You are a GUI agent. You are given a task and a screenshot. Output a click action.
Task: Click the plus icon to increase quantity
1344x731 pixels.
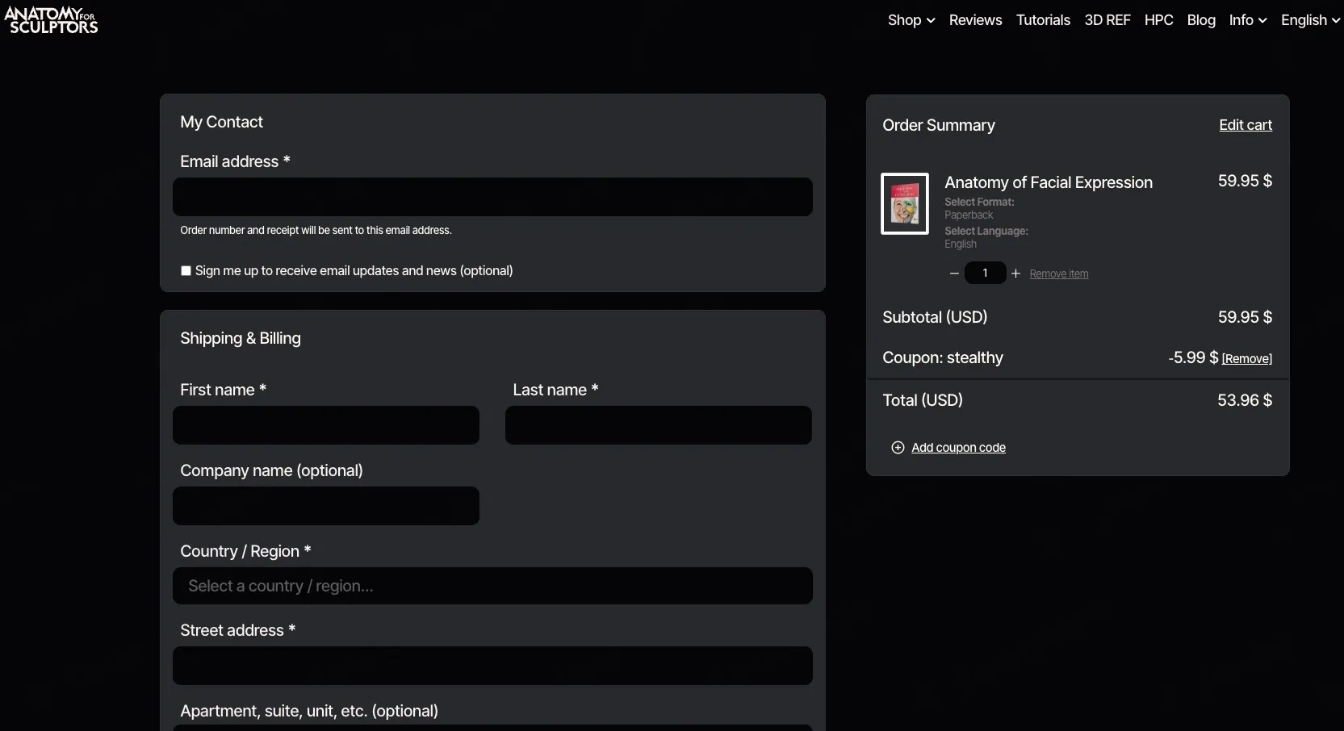[1015, 274]
